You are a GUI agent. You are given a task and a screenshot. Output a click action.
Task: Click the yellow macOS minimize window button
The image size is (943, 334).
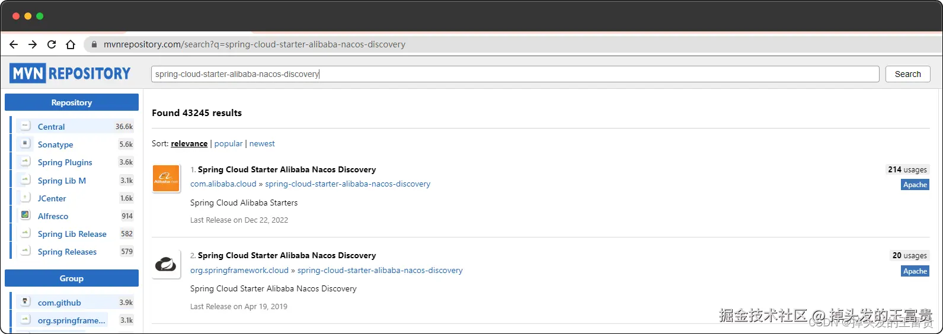28,16
